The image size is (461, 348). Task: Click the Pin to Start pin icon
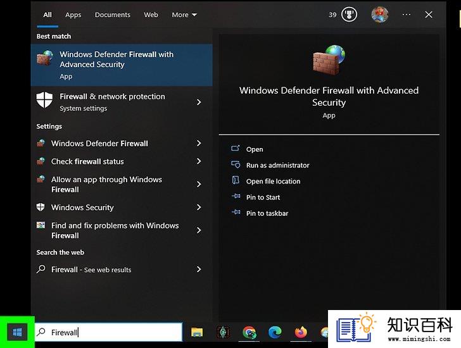(x=236, y=196)
